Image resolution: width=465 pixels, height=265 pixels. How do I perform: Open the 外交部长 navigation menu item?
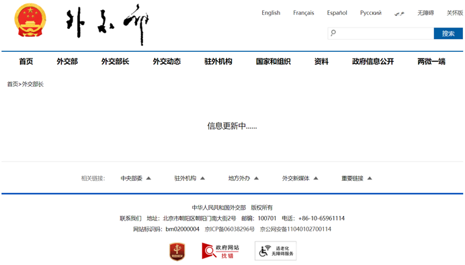point(115,61)
